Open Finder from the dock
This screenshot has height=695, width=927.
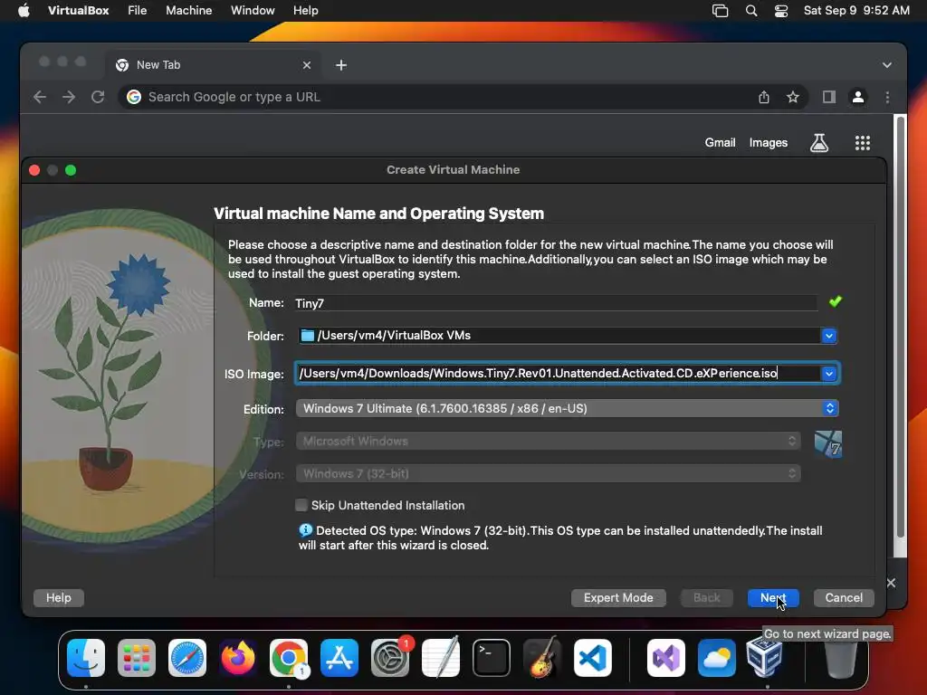[86, 658]
